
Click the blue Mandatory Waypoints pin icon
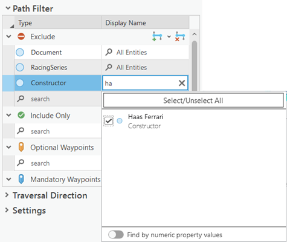coord(21,179)
